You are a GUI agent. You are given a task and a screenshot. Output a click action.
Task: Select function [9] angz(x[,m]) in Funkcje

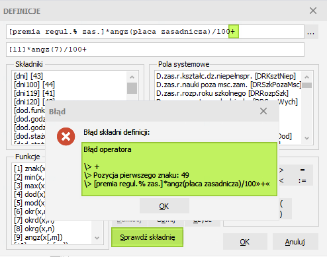click(x=38, y=237)
